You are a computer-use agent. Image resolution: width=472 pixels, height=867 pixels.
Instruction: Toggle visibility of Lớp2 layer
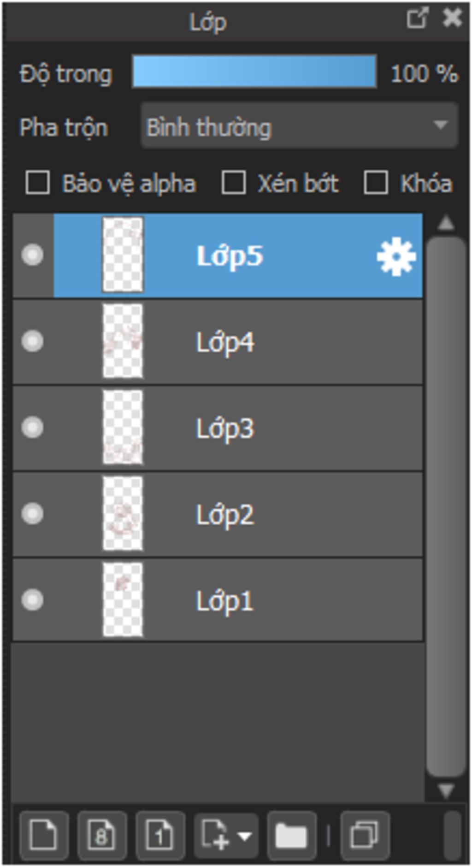click(x=32, y=514)
